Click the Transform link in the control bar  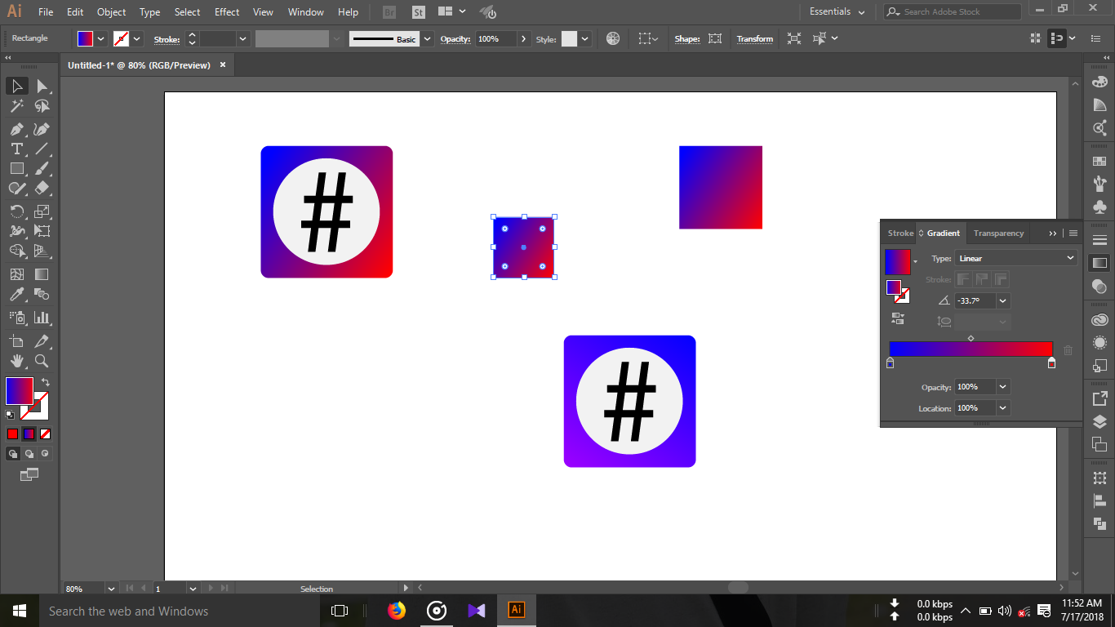coord(754,38)
